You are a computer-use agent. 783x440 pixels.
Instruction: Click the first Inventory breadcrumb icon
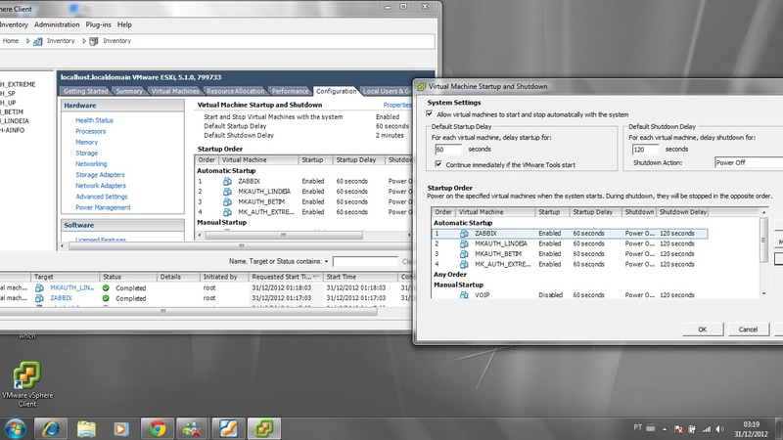37,41
